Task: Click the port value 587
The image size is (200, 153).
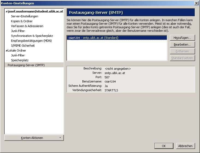Action: [x=107, y=77]
